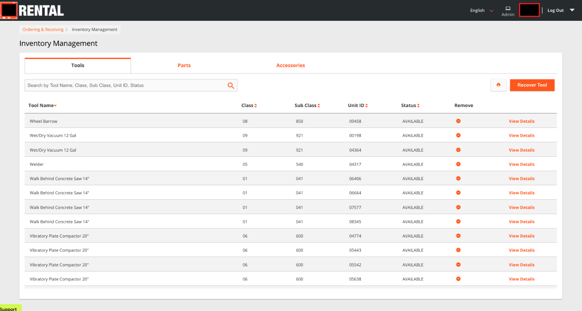Click the Admin laptop icon
This screenshot has height=311, width=582.
[508, 8]
